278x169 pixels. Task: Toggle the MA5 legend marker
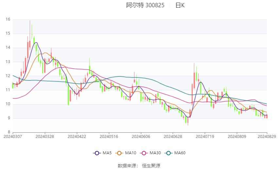[x=97, y=153]
